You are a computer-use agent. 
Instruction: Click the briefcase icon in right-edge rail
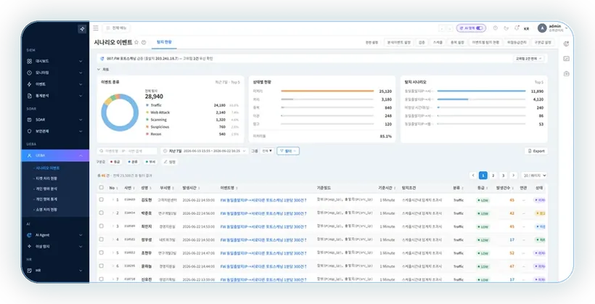point(566,73)
